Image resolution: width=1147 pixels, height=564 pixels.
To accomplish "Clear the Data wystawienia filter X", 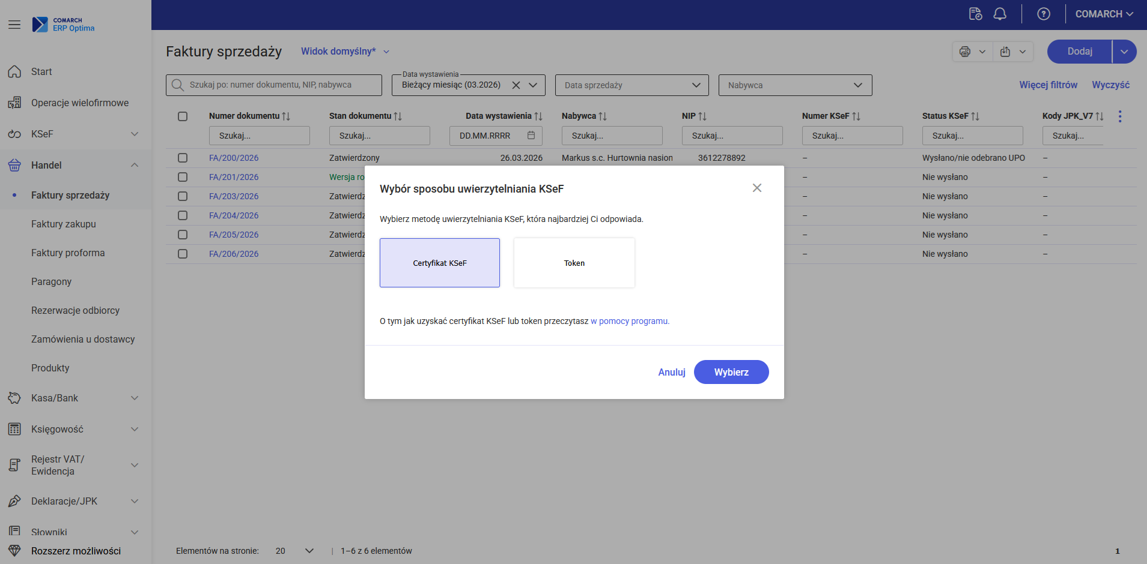I will [x=516, y=85].
